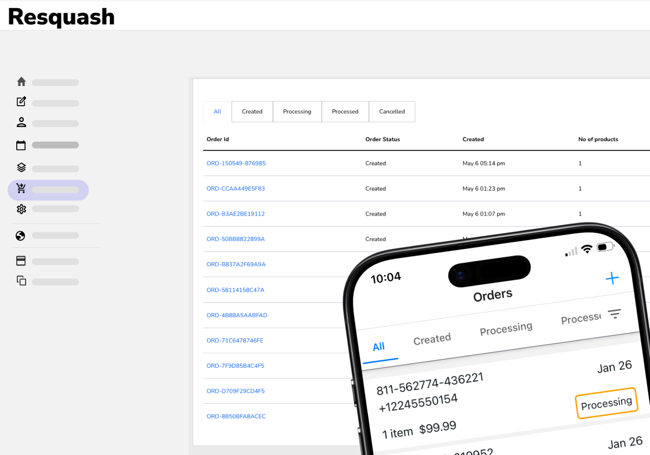Switch to the Processed tab in orders table
Screen dimensions: 650x455
click(345, 112)
